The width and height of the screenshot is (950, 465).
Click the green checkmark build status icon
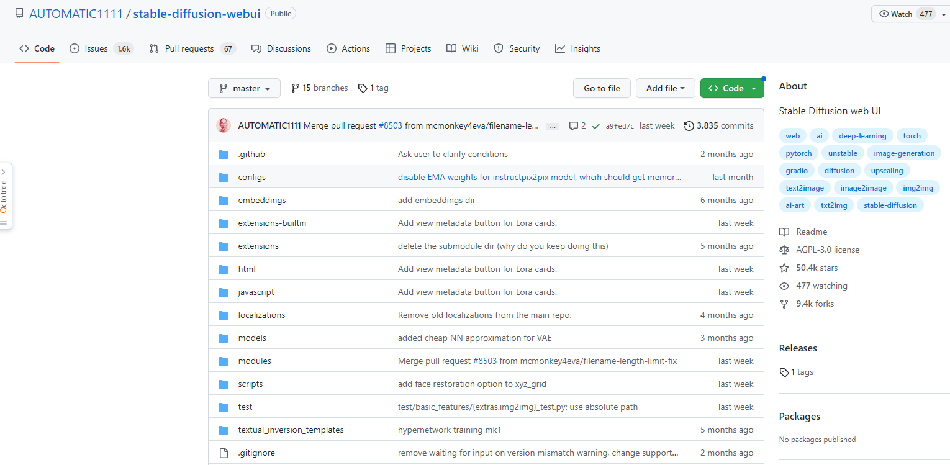596,126
